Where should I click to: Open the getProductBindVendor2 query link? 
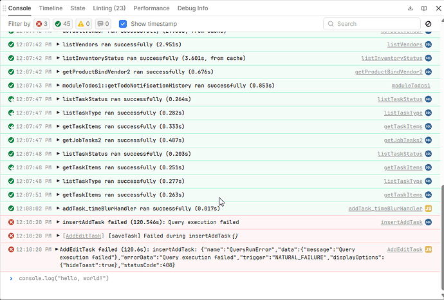tap(389, 71)
